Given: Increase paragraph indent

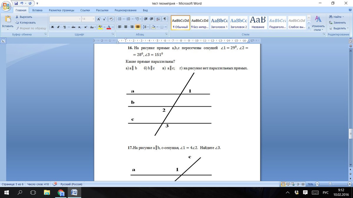Looking at the screenshot, I should [151, 19].
